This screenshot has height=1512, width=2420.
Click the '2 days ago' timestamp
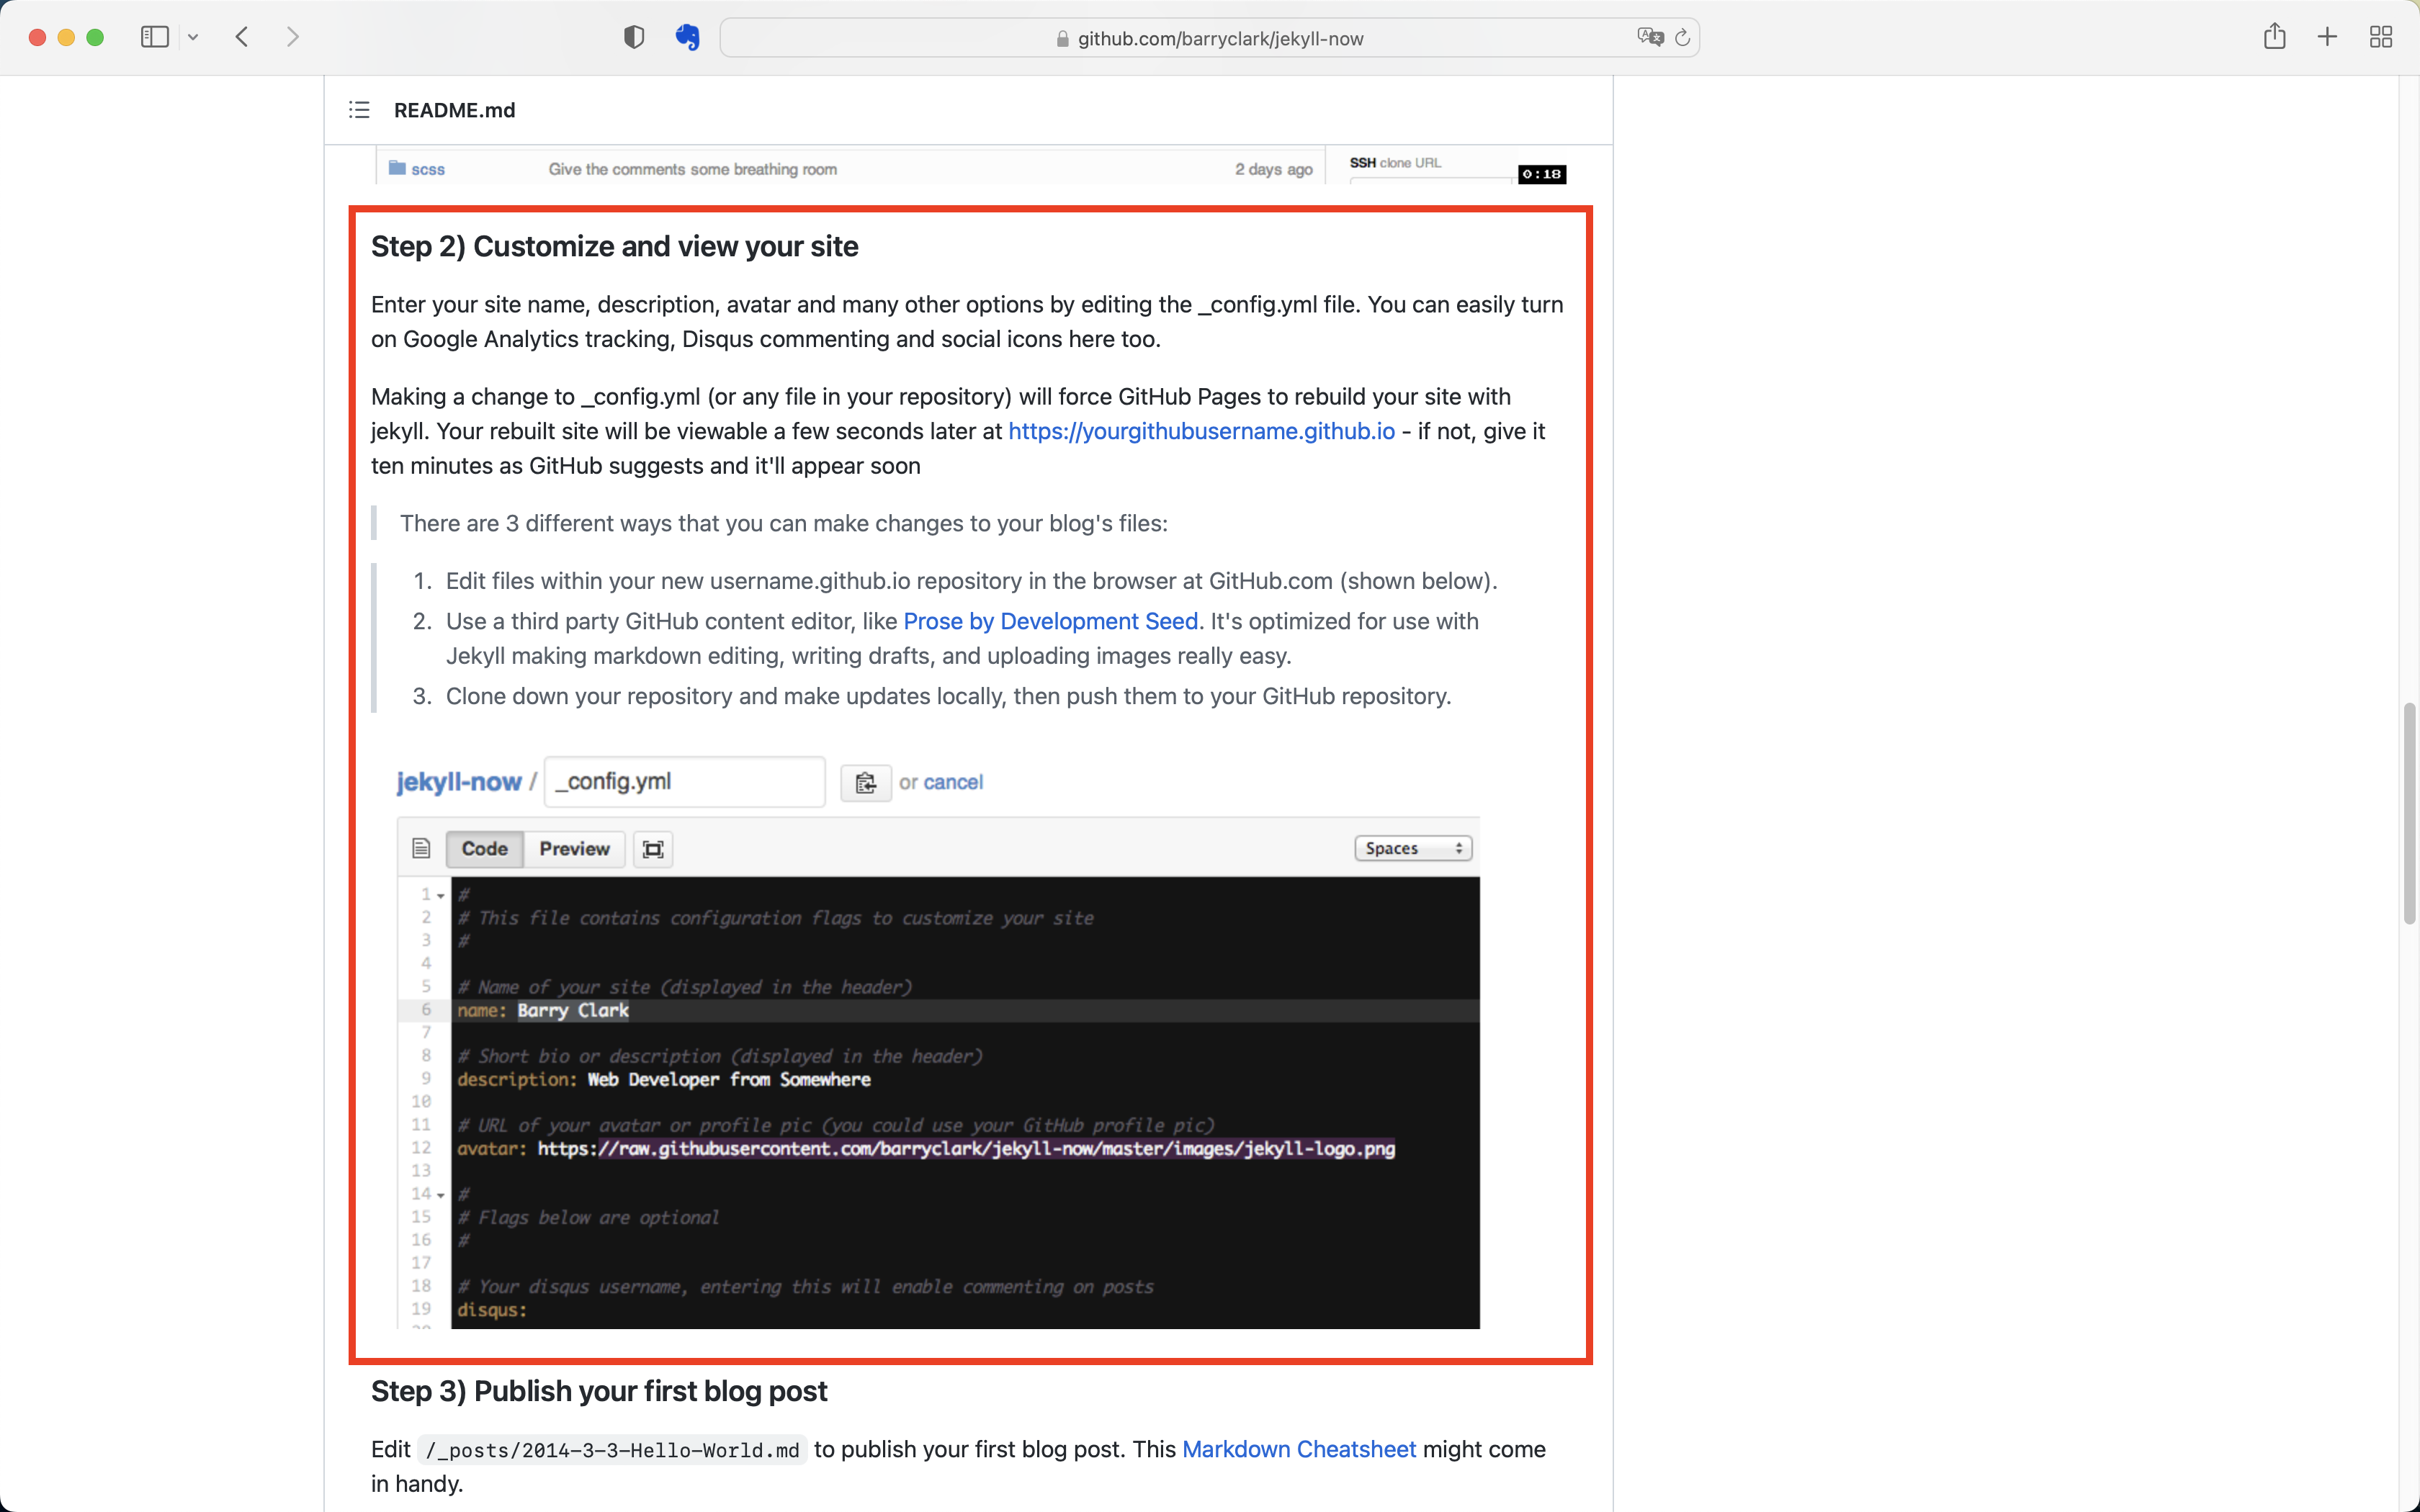tap(1273, 169)
